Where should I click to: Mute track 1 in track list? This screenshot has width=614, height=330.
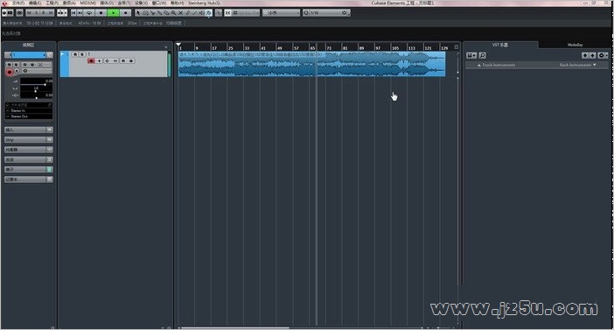(x=75, y=54)
